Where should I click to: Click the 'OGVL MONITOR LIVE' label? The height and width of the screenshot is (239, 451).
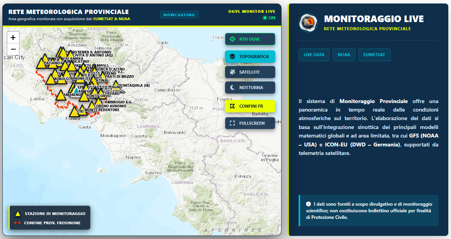click(x=252, y=12)
